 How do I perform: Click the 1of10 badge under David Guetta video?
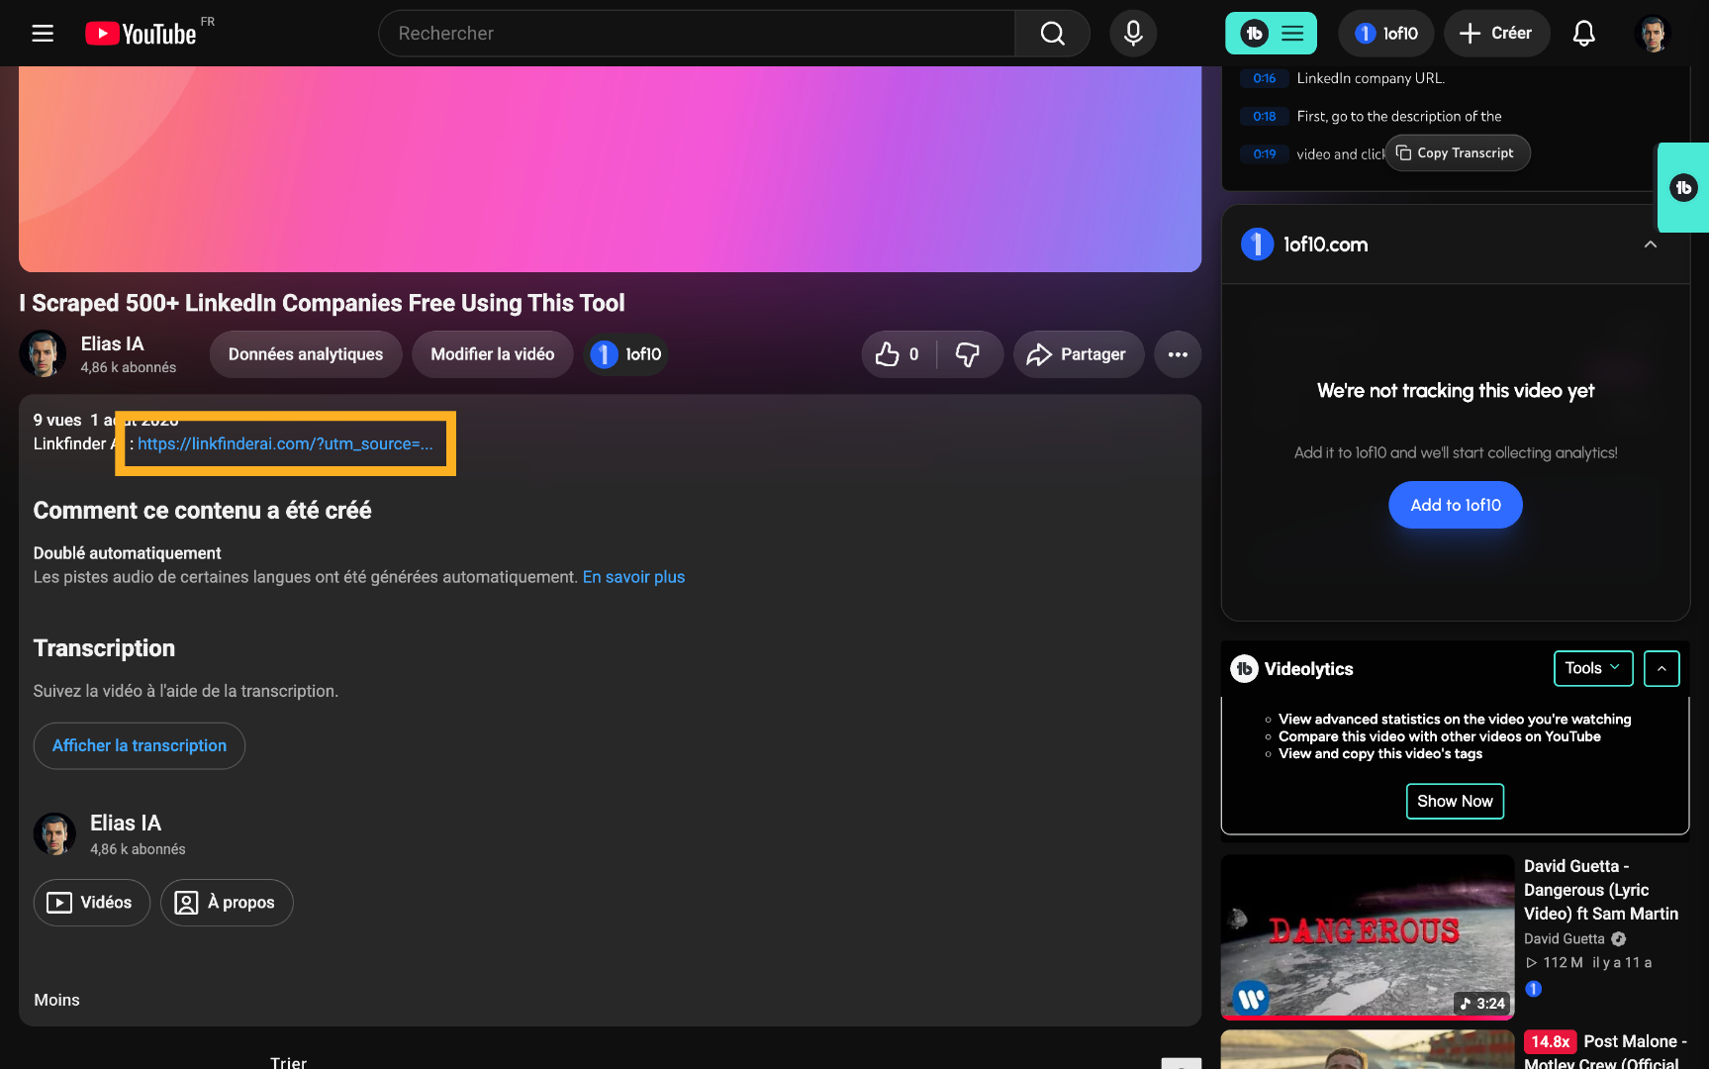1533,989
